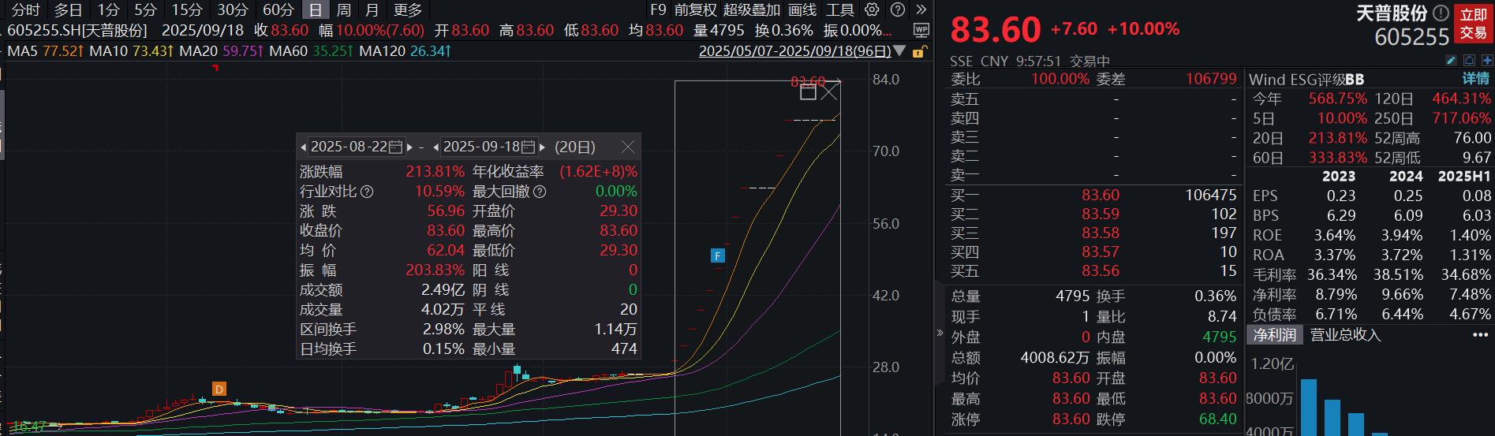Open chart settings gear icon
The width and height of the screenshot is (1495, 436).
click(x=872, y=9)
